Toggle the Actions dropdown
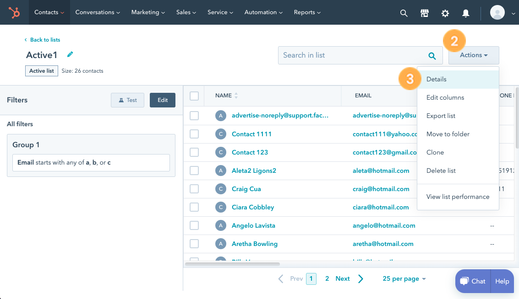The width and height of the screenshot is (519, 299). [474, 55]
